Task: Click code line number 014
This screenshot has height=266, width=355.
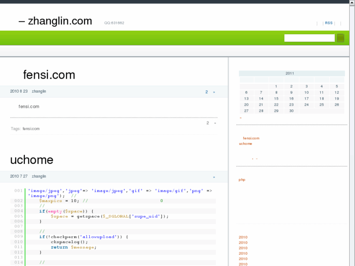Action: [19, 263]
